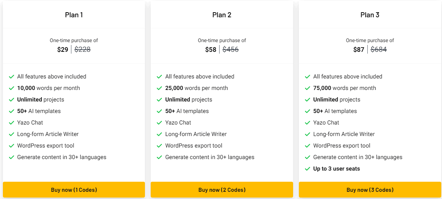Screen dimensions: 442x199
Task: Click Plan 3 Long-form Article Writer checkmark
Action: pos(308,134)
